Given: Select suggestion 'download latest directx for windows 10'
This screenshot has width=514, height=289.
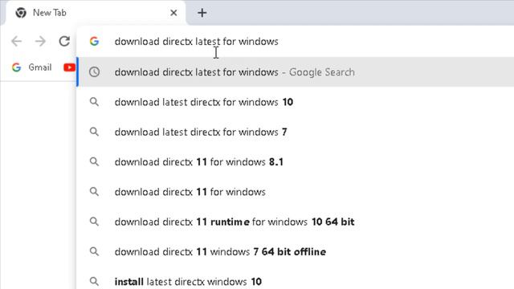Looking at the screenshot, I should [296, 102].
